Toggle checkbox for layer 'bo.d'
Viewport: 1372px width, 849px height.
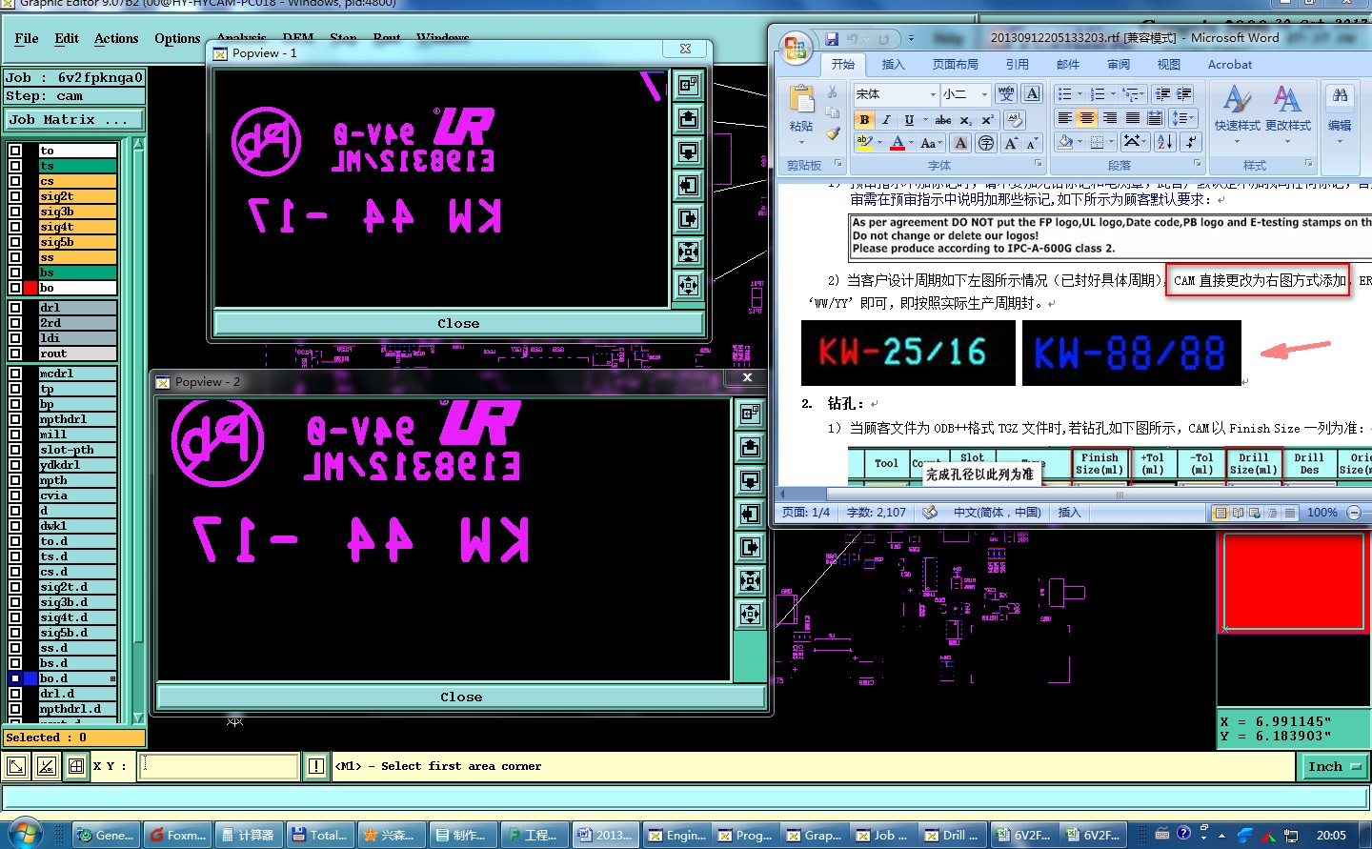pos(15,678)
